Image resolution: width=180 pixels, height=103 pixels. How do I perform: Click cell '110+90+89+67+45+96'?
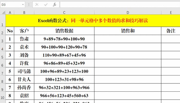tap(64, 55)
